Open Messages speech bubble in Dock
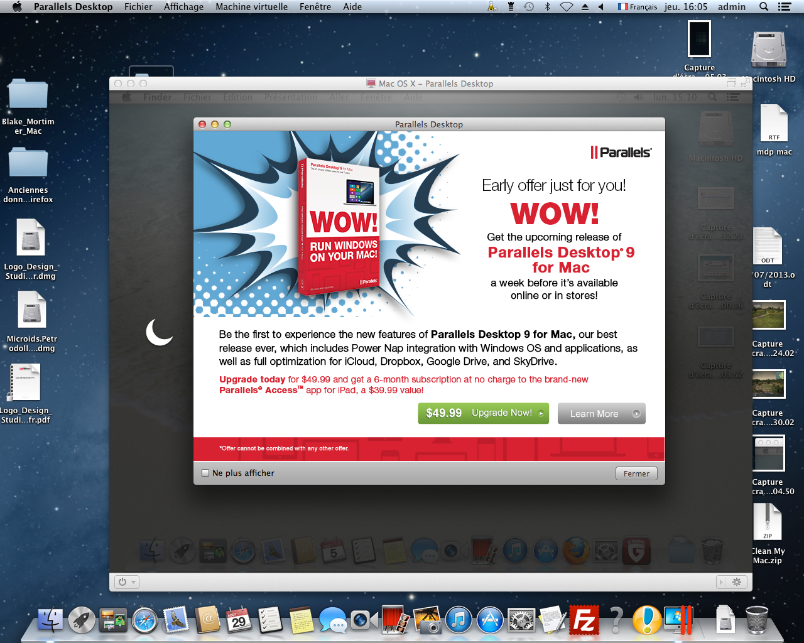 click(333, 620)
